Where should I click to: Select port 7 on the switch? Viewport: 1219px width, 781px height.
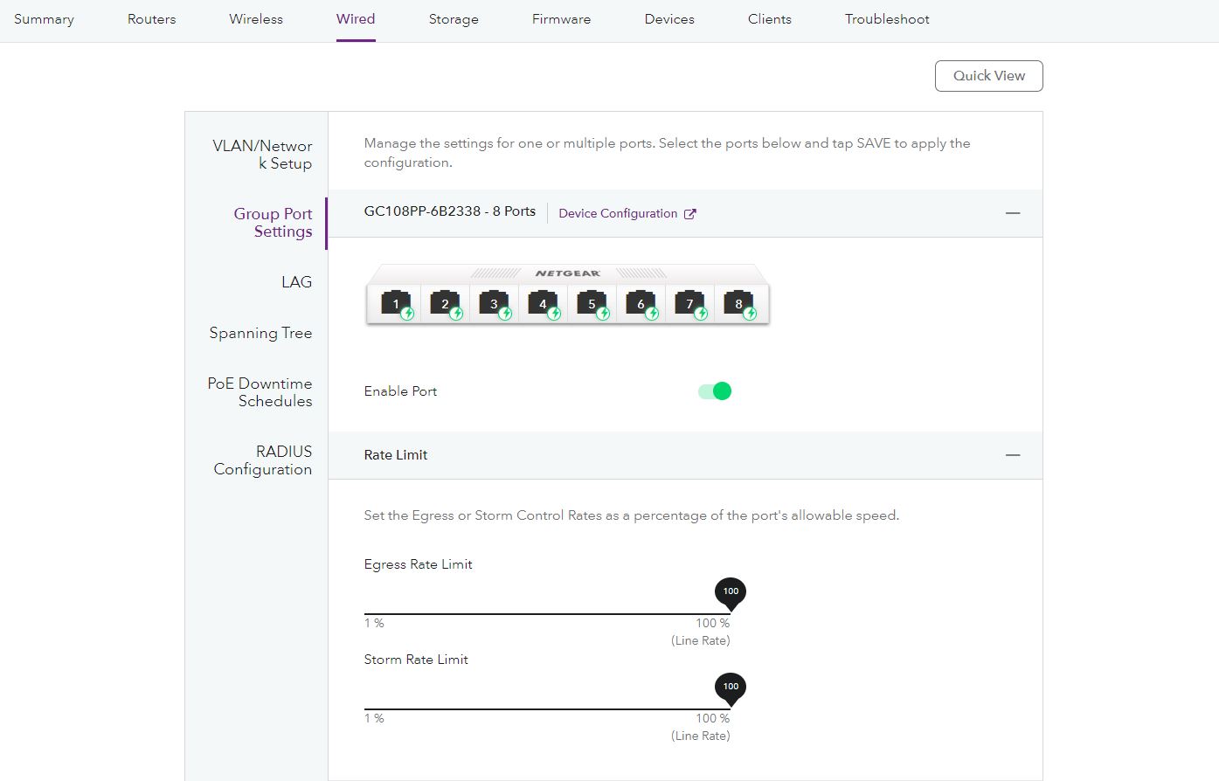tap(689, 303)
